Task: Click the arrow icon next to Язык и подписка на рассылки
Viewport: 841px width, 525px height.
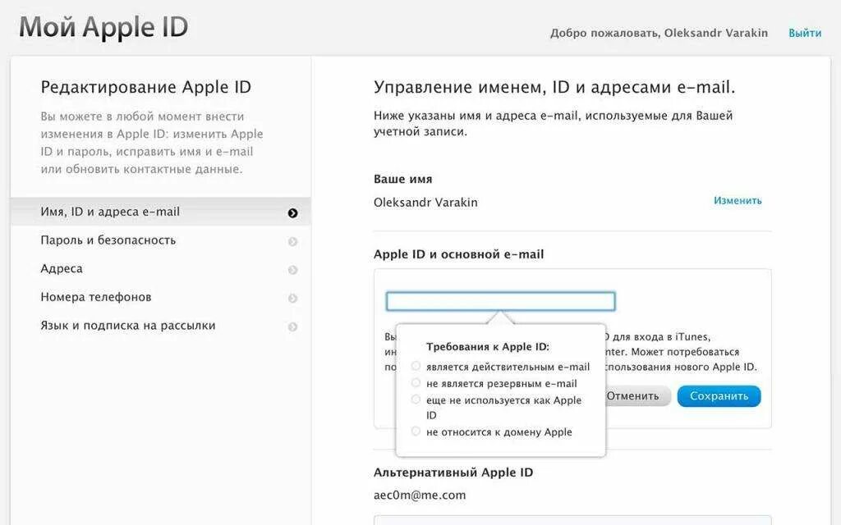Action: click(x=292, y=326)
